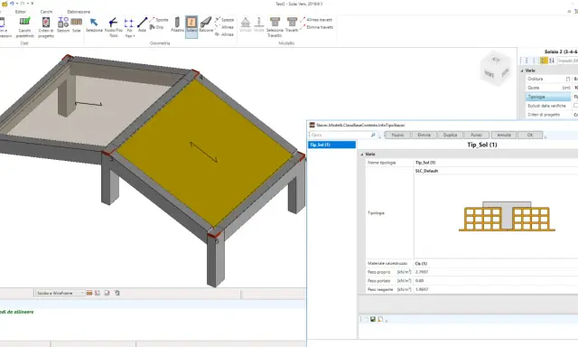The image size is (578, 347).
Task: Click the Annulla button
Action: 504,136
